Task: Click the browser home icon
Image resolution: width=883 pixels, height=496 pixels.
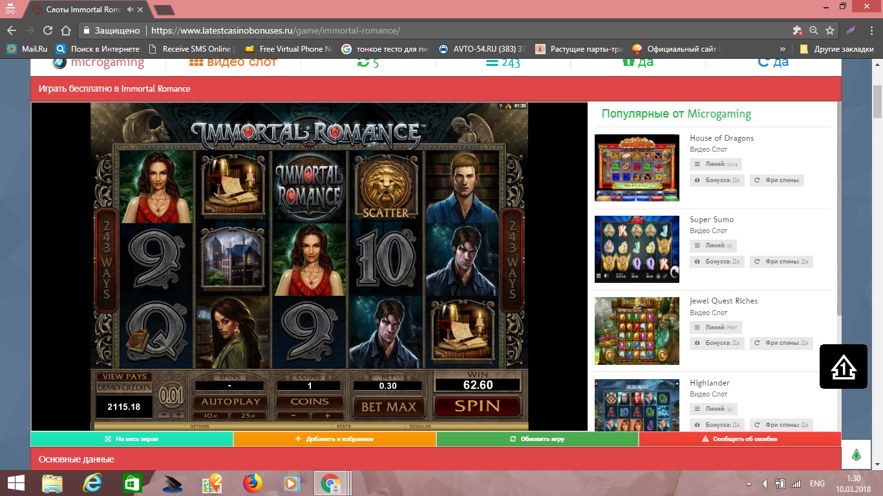Action: tap(65, 30)
